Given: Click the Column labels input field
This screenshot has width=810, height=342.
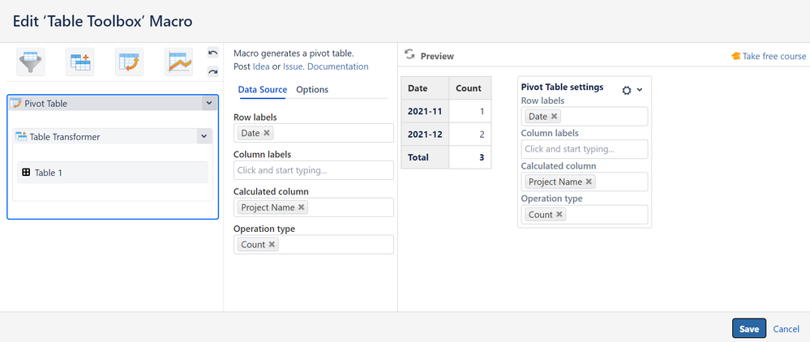Looking at the screenshot, I should point(313,170).
